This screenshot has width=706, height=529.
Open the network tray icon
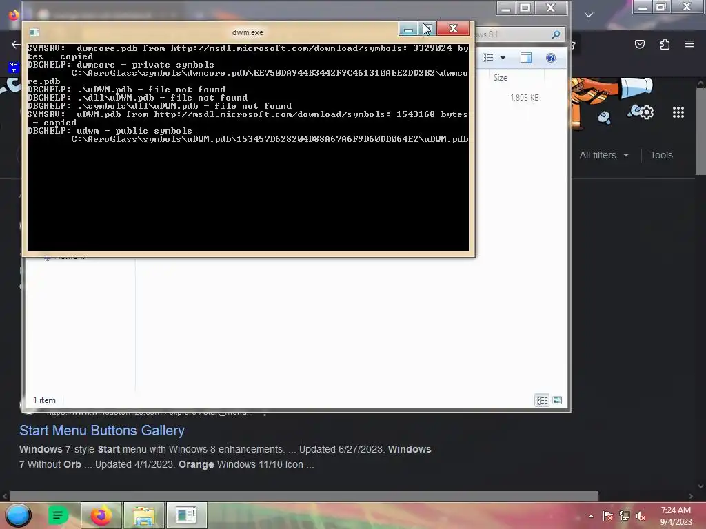[x=625, y=516]
